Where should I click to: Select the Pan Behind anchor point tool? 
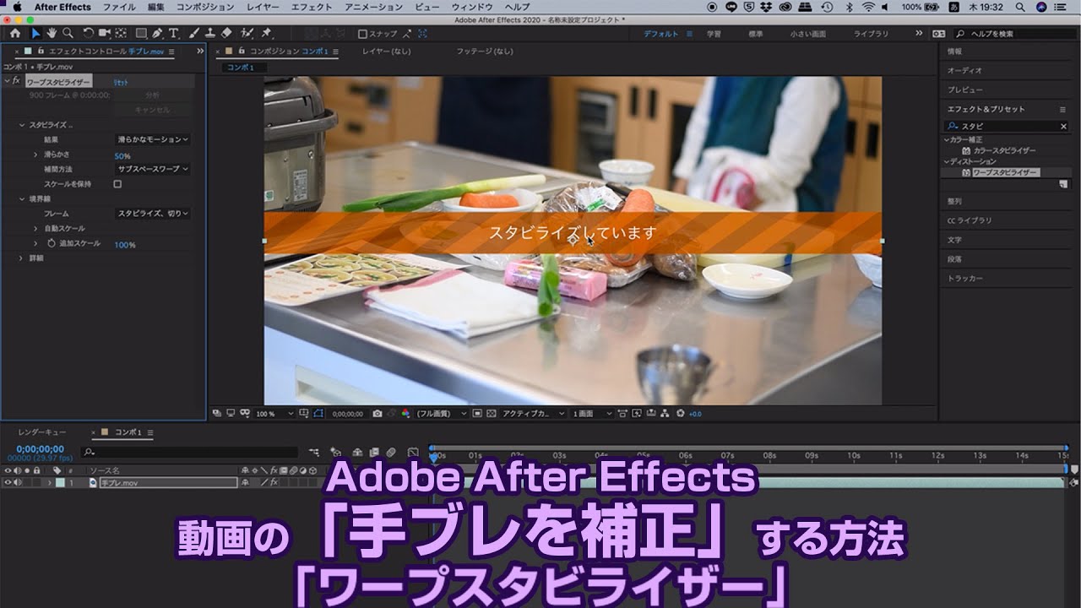[121, 34]
